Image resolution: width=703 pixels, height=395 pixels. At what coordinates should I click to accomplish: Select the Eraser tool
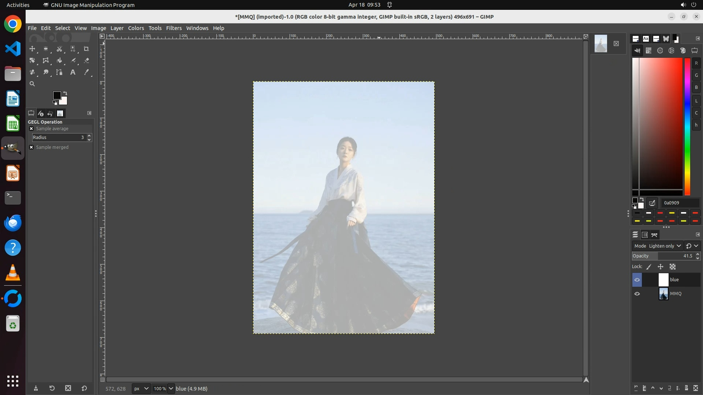coord(86,61)
